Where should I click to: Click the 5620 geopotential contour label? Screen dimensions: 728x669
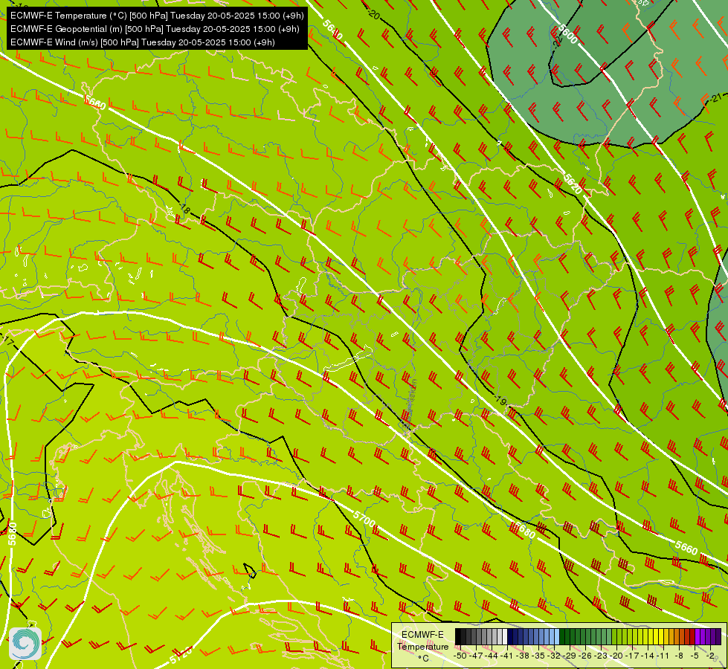tap(573, 184)
